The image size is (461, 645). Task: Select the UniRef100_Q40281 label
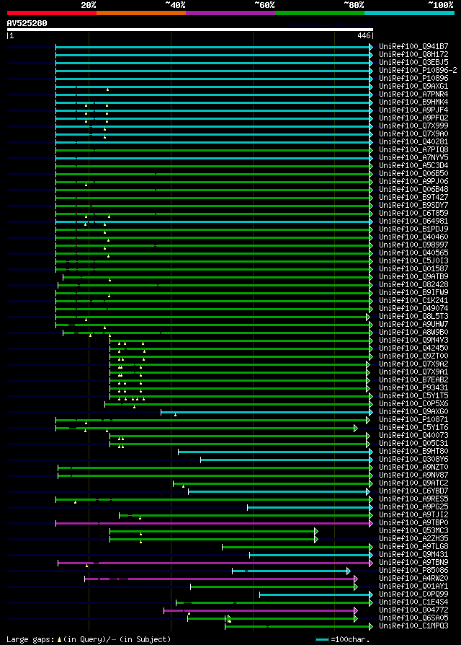[x=413, y=142]
